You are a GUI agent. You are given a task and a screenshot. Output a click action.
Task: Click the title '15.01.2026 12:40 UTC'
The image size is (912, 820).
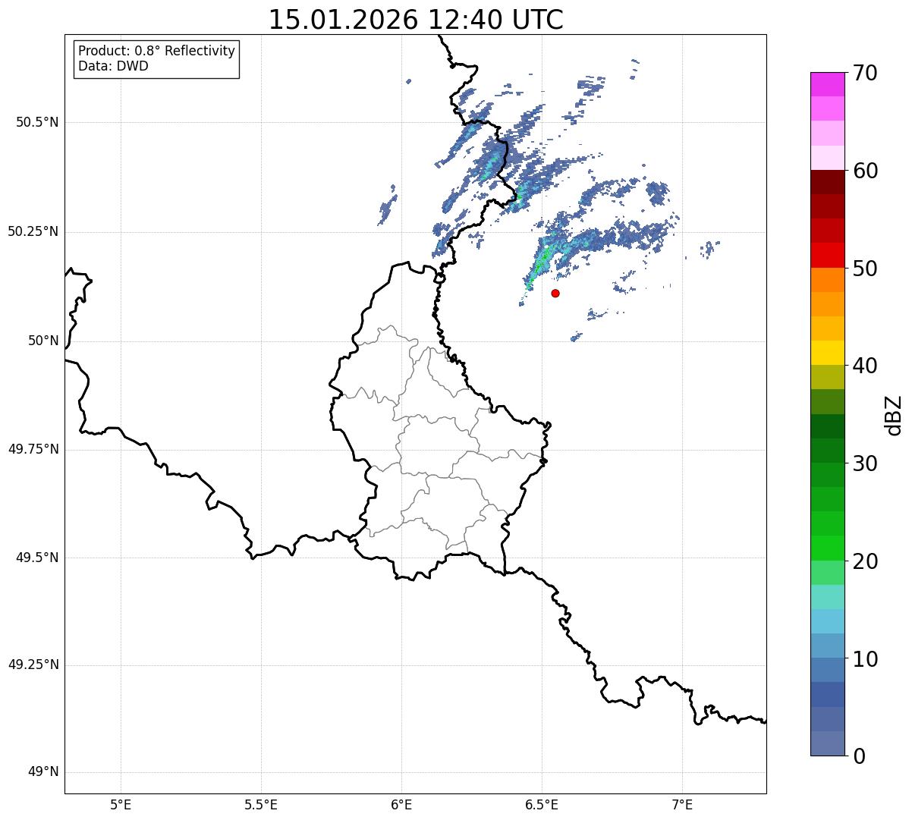coord(416,20)
